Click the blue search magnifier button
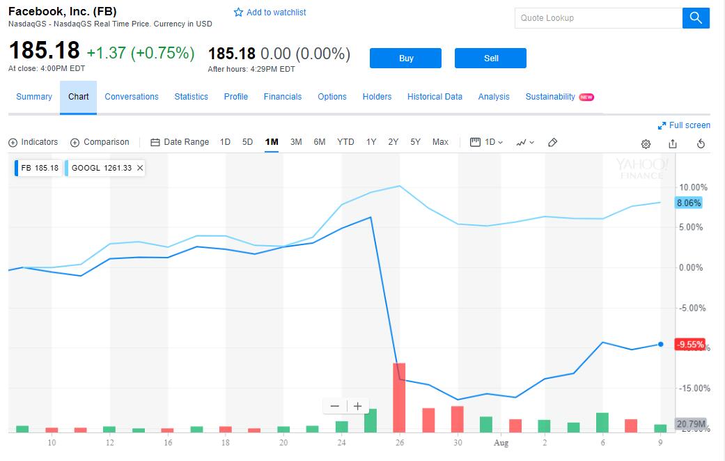725x461 pixels. coord(696,18)
